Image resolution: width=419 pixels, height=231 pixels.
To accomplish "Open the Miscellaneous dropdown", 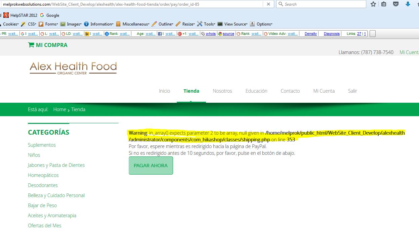I will click(x=133, y=24).
